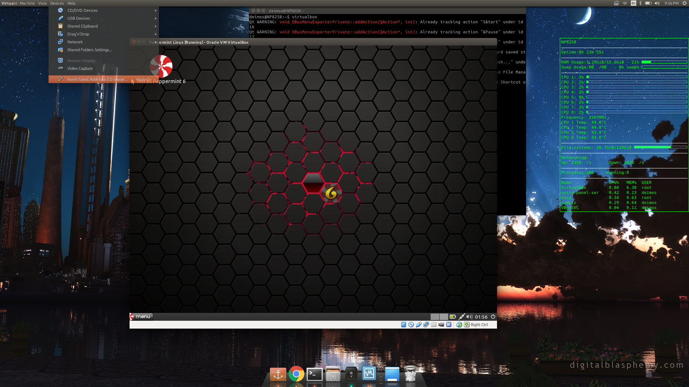Image resolution: width=689 pixels, height=387 pixels.
Task: Click the mouse integration status icon
Action: 459,325
